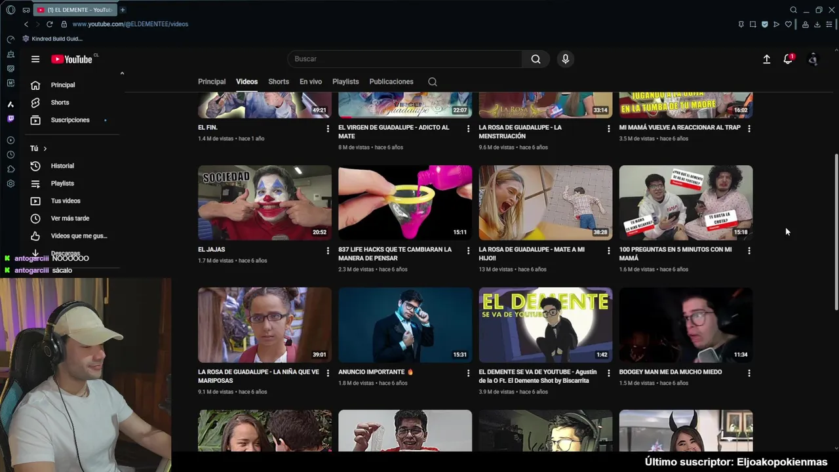Click the page vertical scrollbar
839x472 pixels.
pyautogui.click(x=836, y=233)
